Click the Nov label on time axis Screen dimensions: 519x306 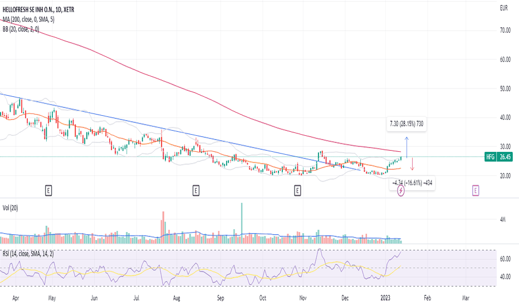click(303, 298)
